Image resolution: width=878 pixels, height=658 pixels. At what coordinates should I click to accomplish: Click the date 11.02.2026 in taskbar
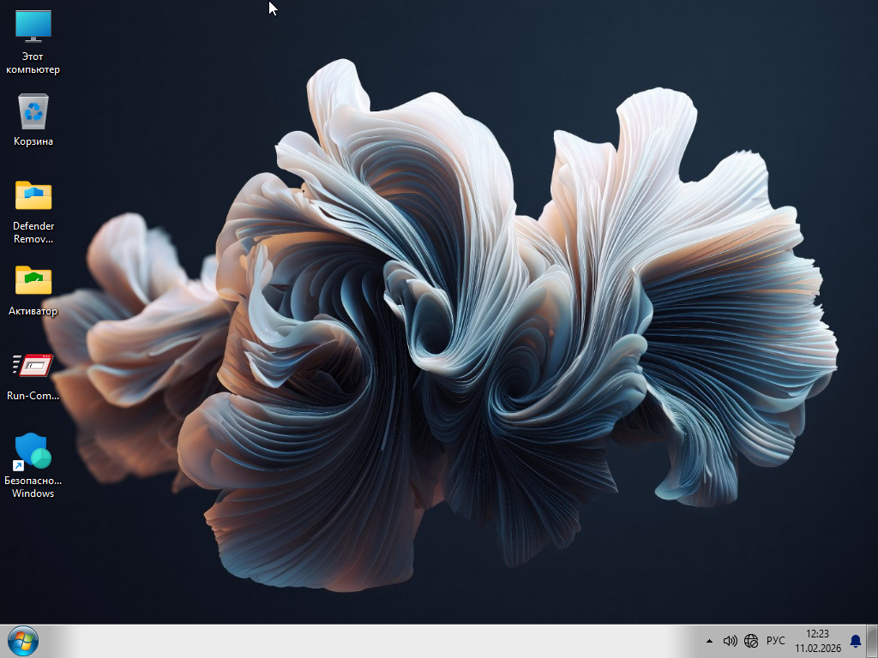(818, 649)
